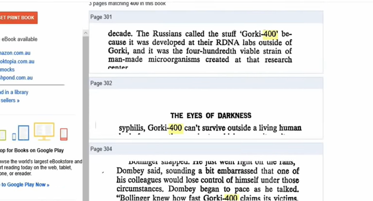Click the scrollbar up arrow
The height and width of the screenshot is (201, 373).
86,33
